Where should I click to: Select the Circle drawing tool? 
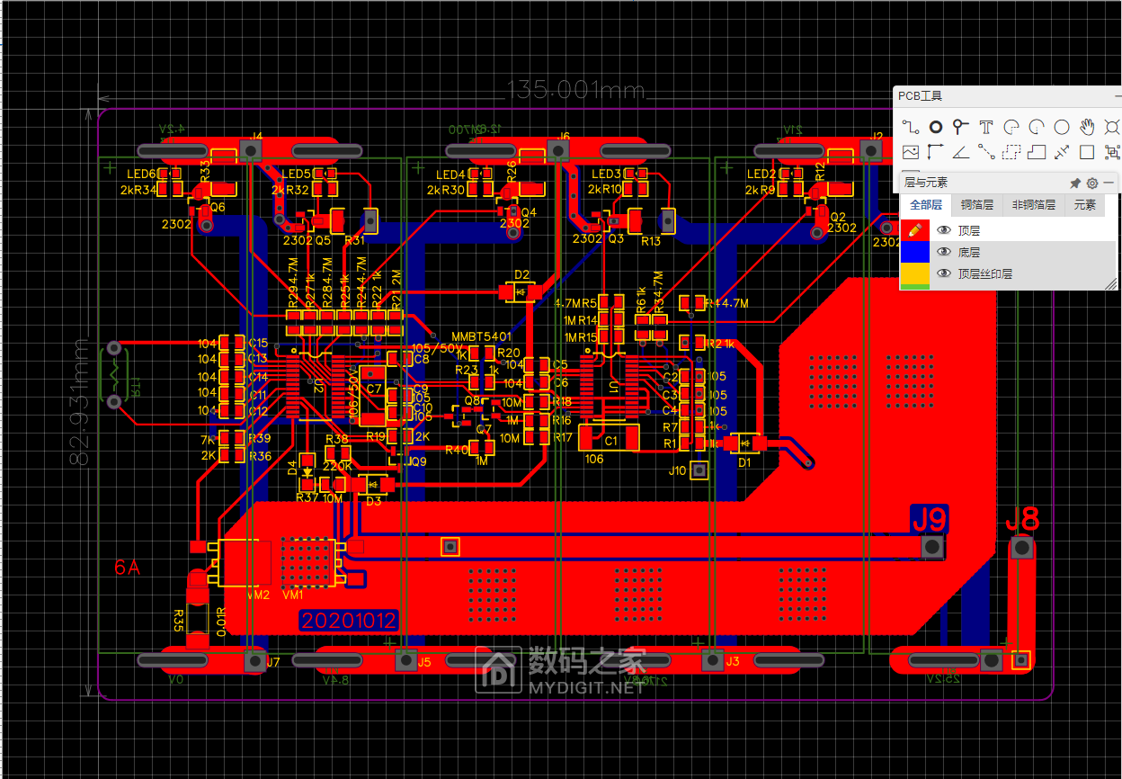(x=1062, y=127)
